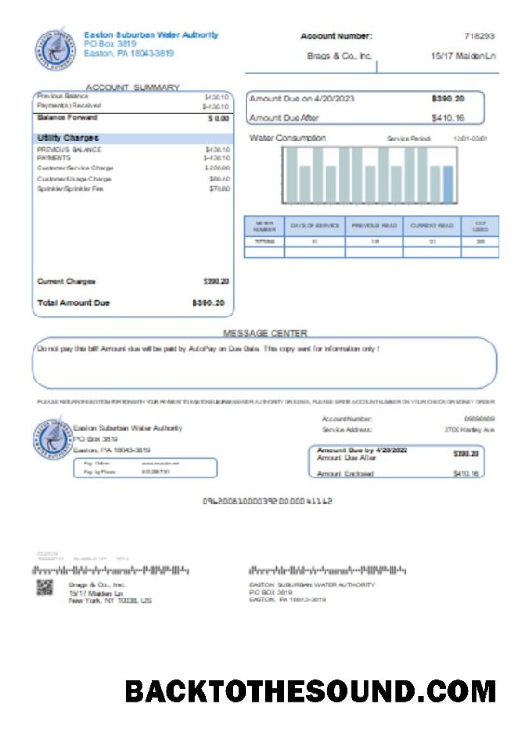Click the 'CURRENT READ' table header
532x739 pixels.
432,226
